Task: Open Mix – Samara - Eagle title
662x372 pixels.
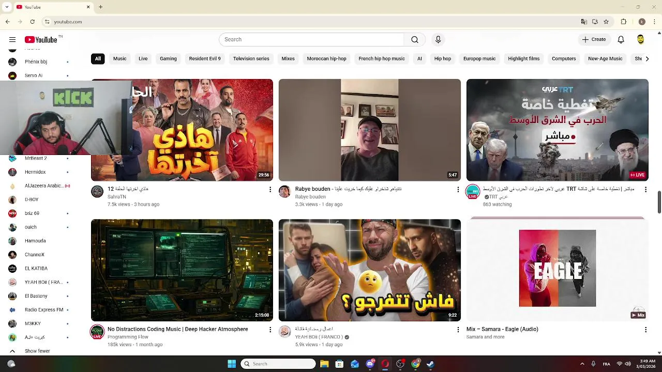Action: [502, 329]
